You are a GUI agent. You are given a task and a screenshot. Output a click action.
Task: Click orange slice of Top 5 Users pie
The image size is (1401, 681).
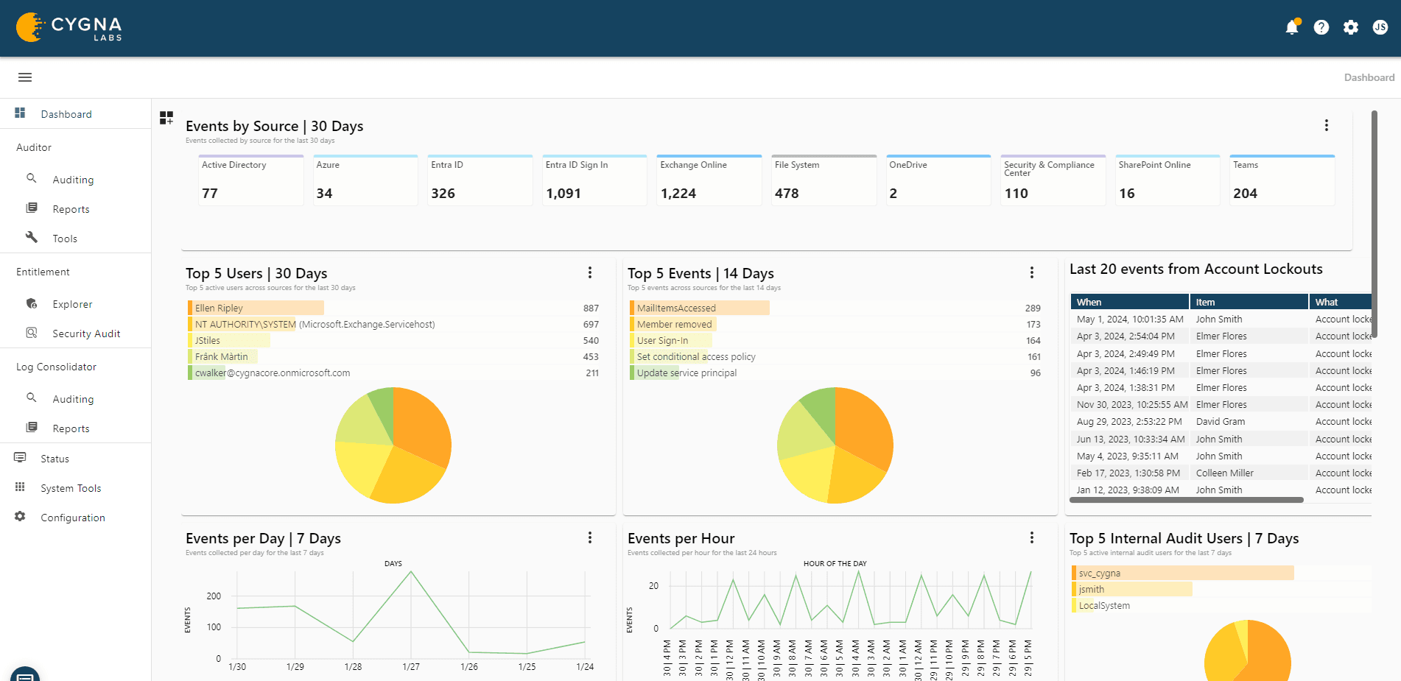tap(420, 423)
